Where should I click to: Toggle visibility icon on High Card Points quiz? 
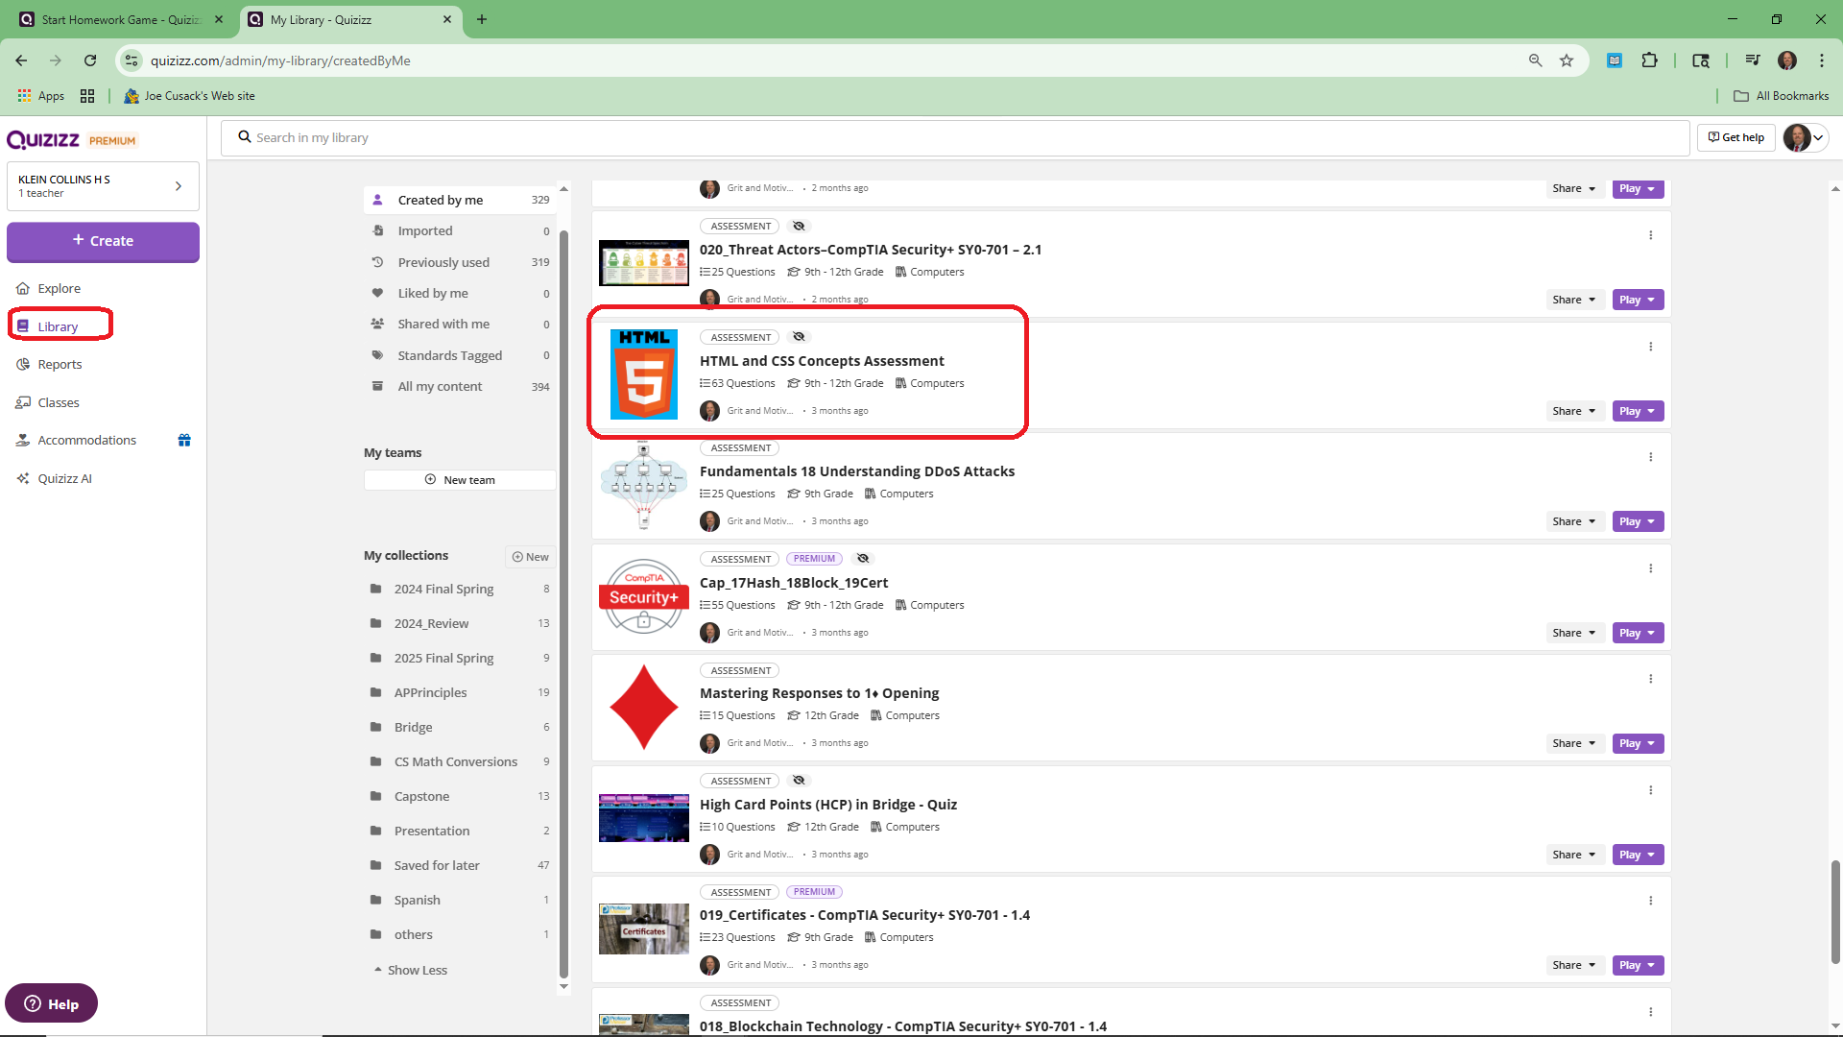coord(799,781)
